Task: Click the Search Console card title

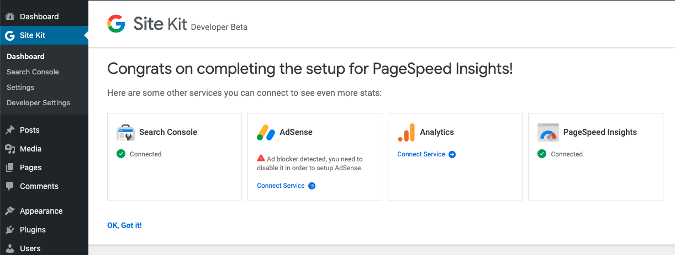Action: click(x=168, y=132)
